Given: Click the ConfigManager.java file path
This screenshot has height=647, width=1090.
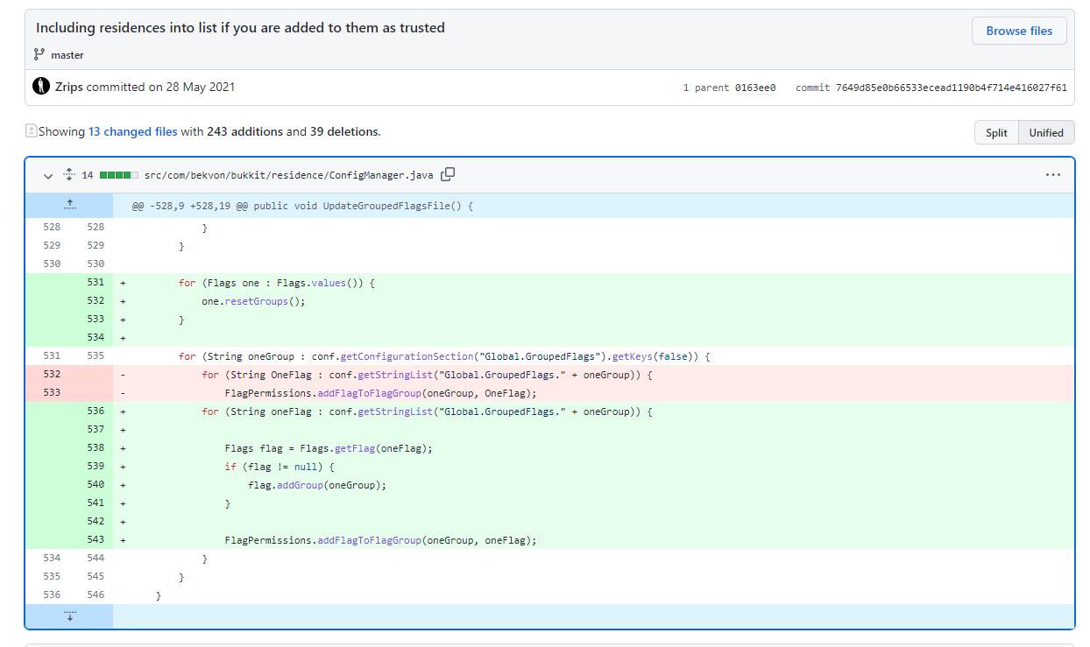Looking at the screenshot, I should click(x=289, y=175).
